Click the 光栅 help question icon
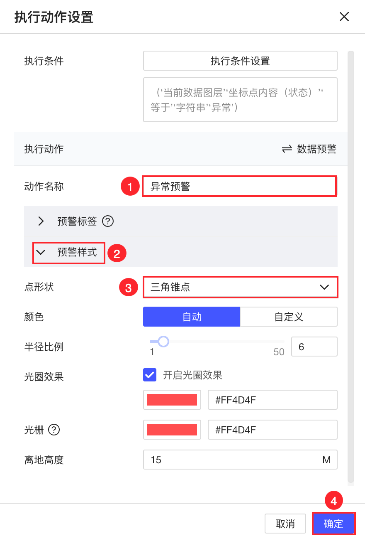Viewport: 365px width, 541px height. pyautogui.click(x=54, y=430)
